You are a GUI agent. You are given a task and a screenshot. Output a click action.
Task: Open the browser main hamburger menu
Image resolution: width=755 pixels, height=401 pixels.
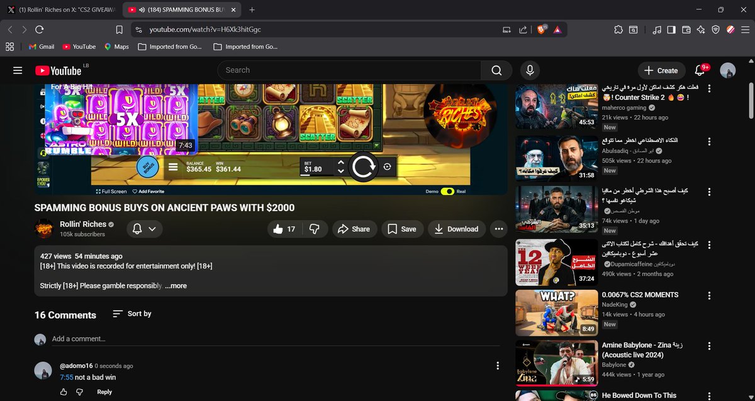(x=745, y=30)
